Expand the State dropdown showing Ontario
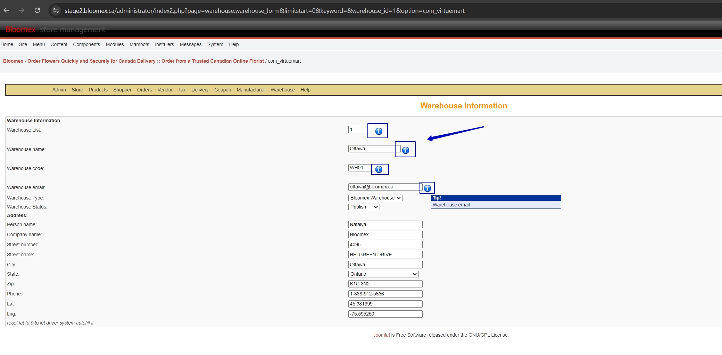The height and width of the screenshot is (355, 722). (x=383, y=274)
